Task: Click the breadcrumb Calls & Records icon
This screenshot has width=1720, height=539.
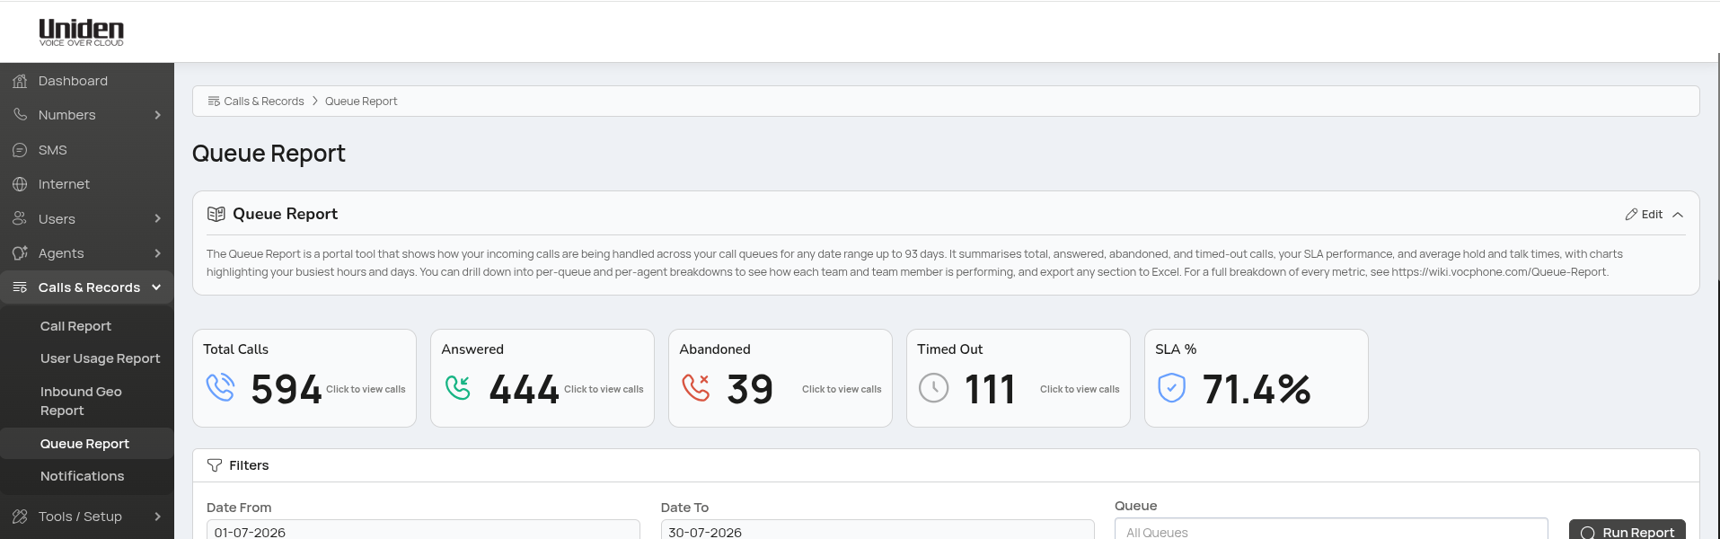Action: click(214, 102)
